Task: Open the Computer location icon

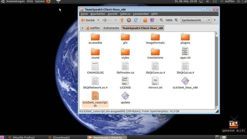Action: [x=152, y=20]
